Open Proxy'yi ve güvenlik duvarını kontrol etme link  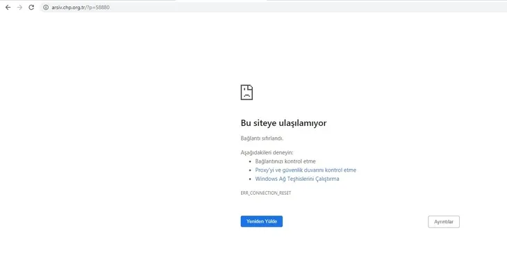pos(306,170)
